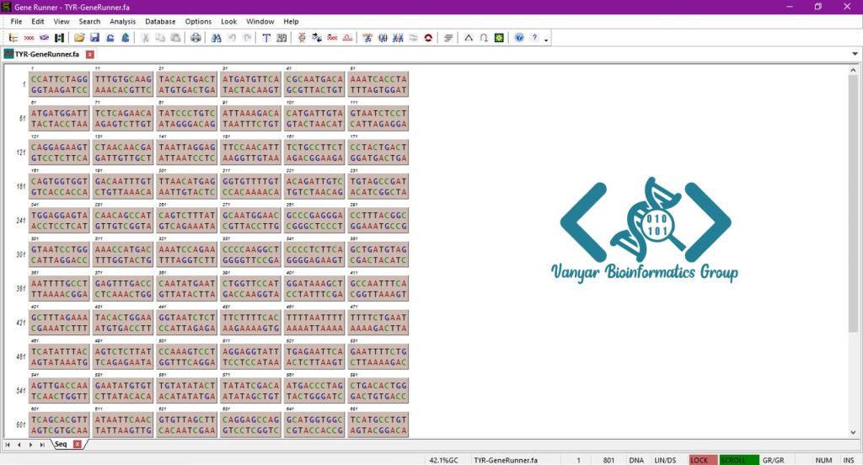The width and height of the screenshot is (863, 465).
Task: Click the red underlined scale icon
Action: (348, 37)
